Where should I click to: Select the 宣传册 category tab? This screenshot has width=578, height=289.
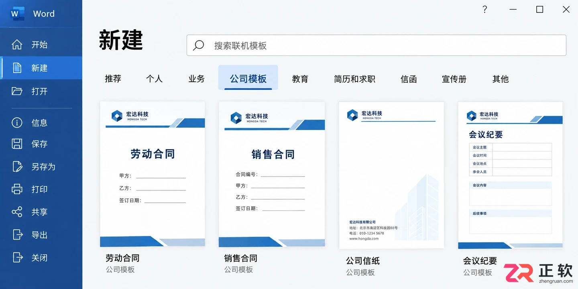pos(454,79)
